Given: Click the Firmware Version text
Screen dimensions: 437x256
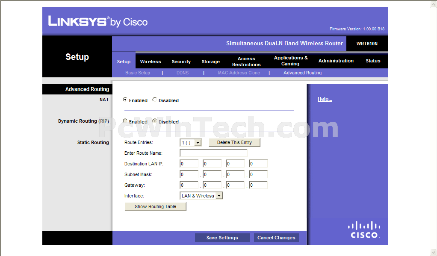Looking at the screenshot, I should tap(357, 29).
